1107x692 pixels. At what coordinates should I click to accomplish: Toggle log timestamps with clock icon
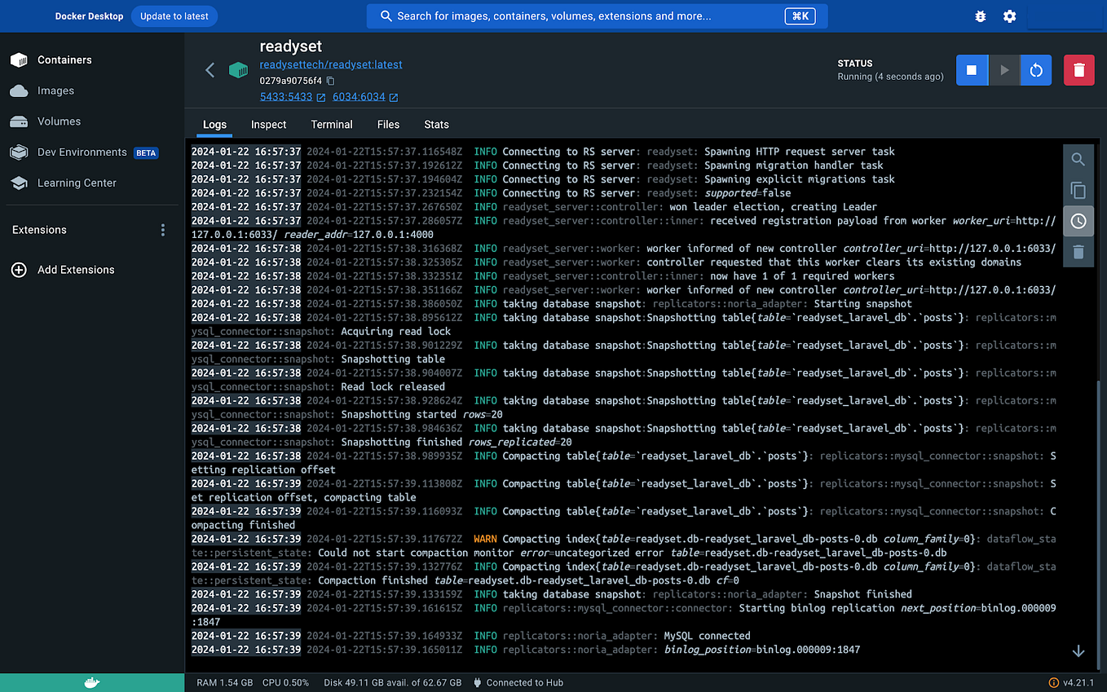1078,221
